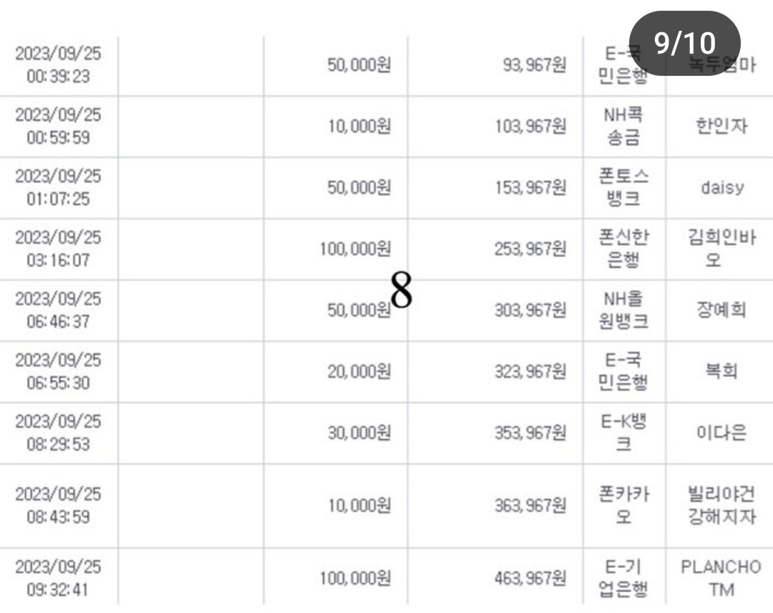Select the 303,967원 balance cell
The image size is (773, 613).
530,310
